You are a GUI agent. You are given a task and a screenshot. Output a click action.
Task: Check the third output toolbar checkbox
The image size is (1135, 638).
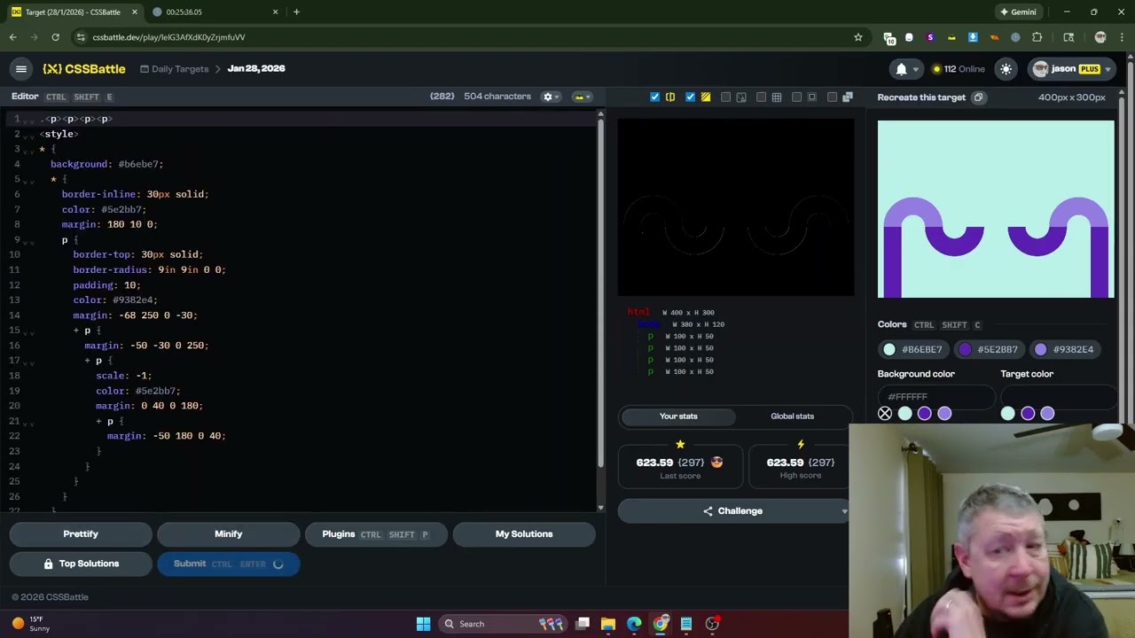725,97
